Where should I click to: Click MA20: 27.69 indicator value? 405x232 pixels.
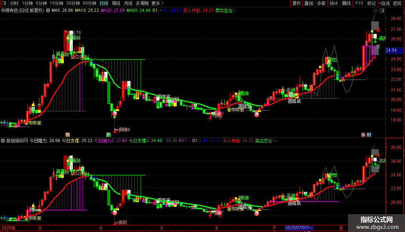[x=113, y=11]
